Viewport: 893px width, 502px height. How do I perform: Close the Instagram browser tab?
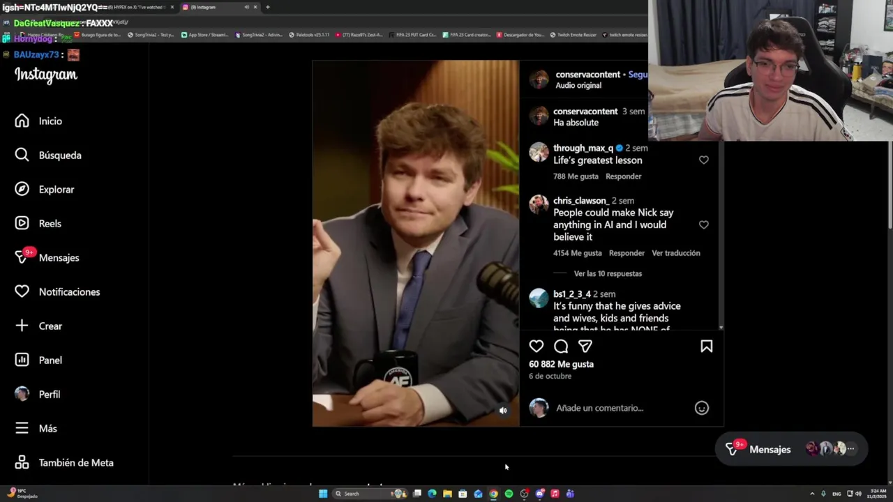pos(255,7)
